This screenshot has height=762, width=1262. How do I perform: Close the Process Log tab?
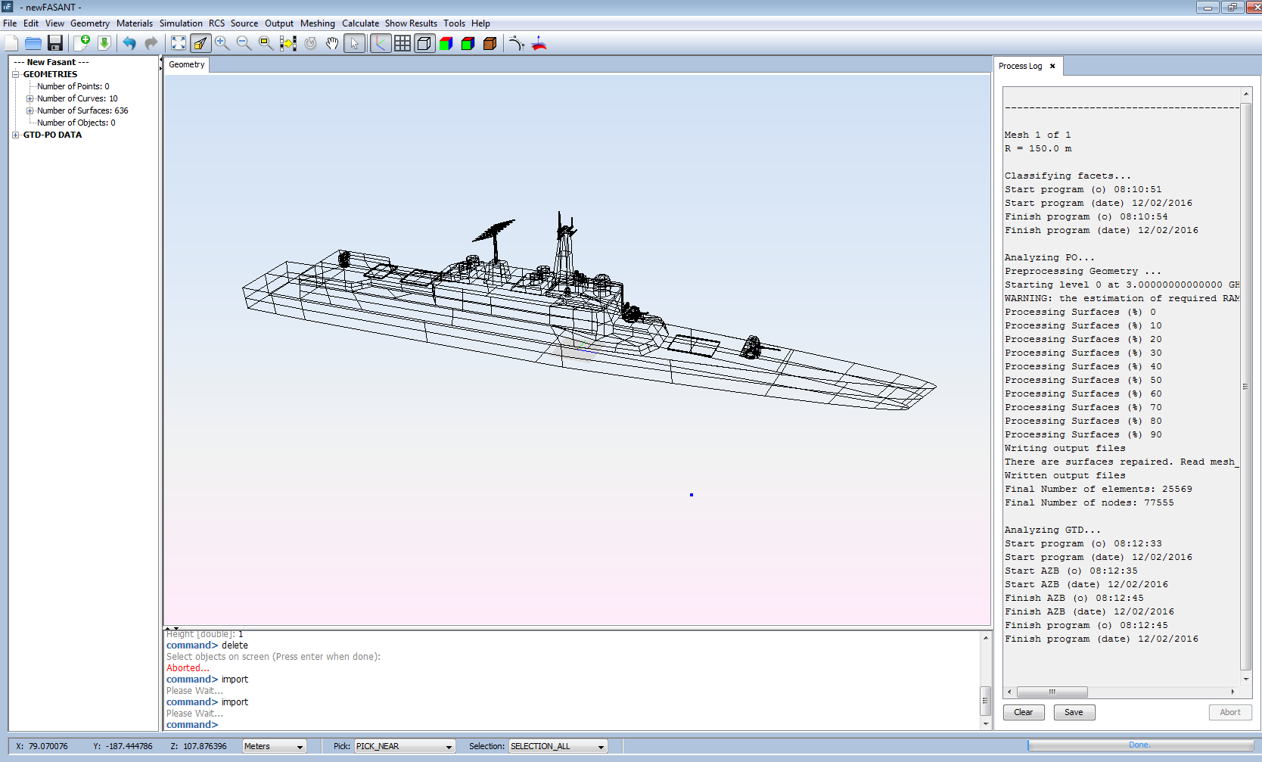coord(1052,66)
